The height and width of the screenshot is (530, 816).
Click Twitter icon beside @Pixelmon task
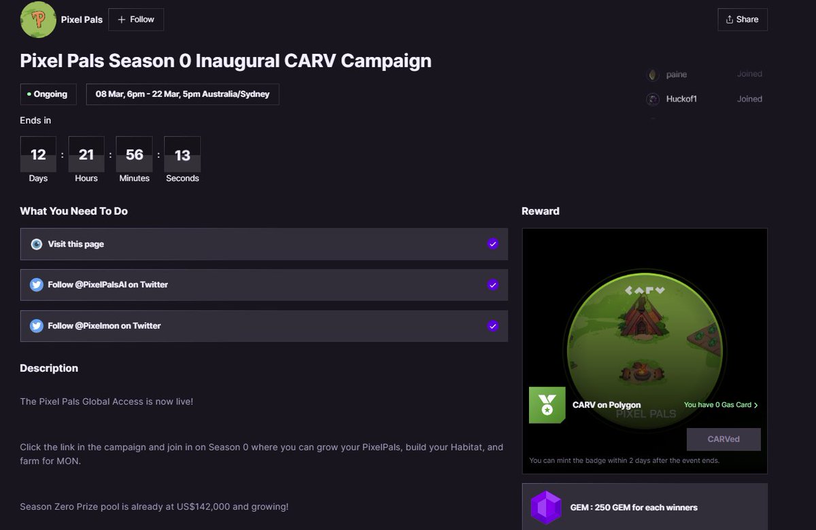(37, 326)
